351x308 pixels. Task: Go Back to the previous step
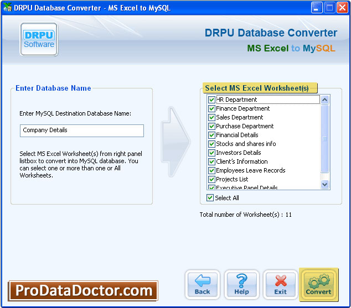[203, 284]
